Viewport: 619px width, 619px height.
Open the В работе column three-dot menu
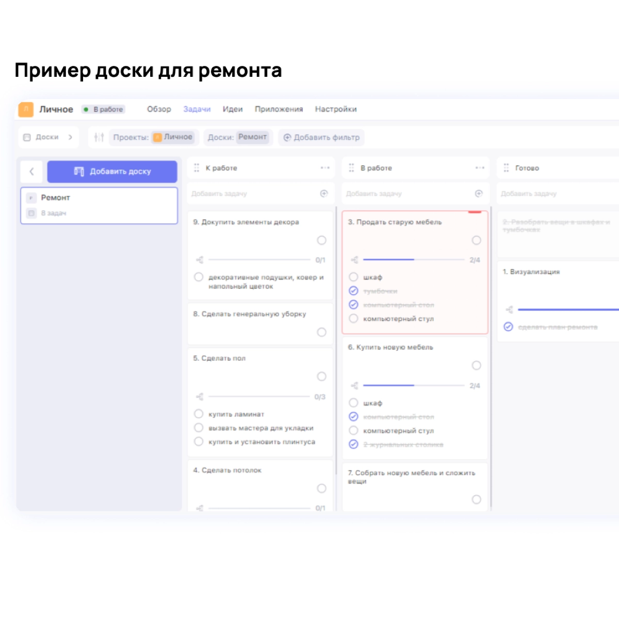480,168
